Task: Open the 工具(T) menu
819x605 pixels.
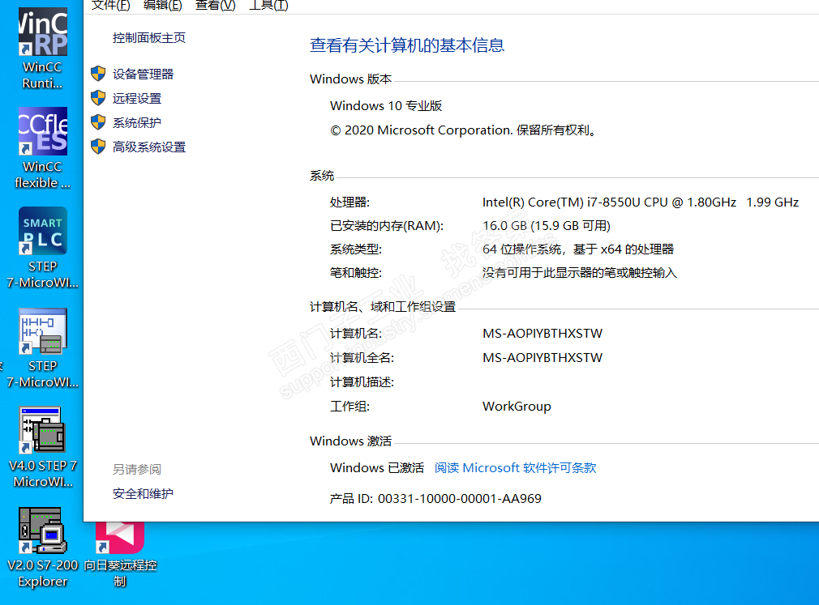Action: (x=268, y=6)
